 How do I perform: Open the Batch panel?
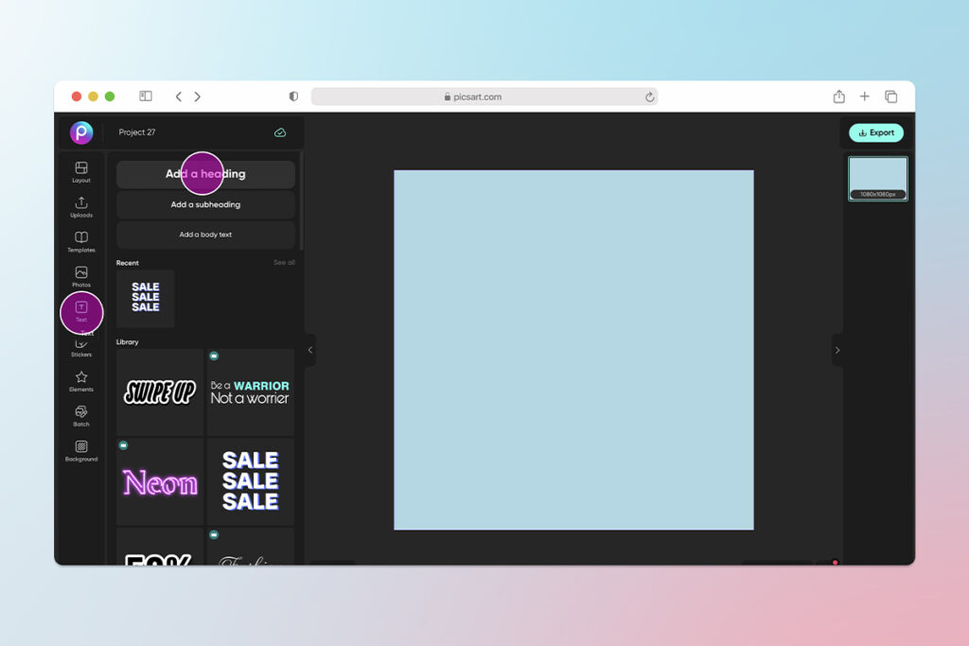[x=80, y=417]
